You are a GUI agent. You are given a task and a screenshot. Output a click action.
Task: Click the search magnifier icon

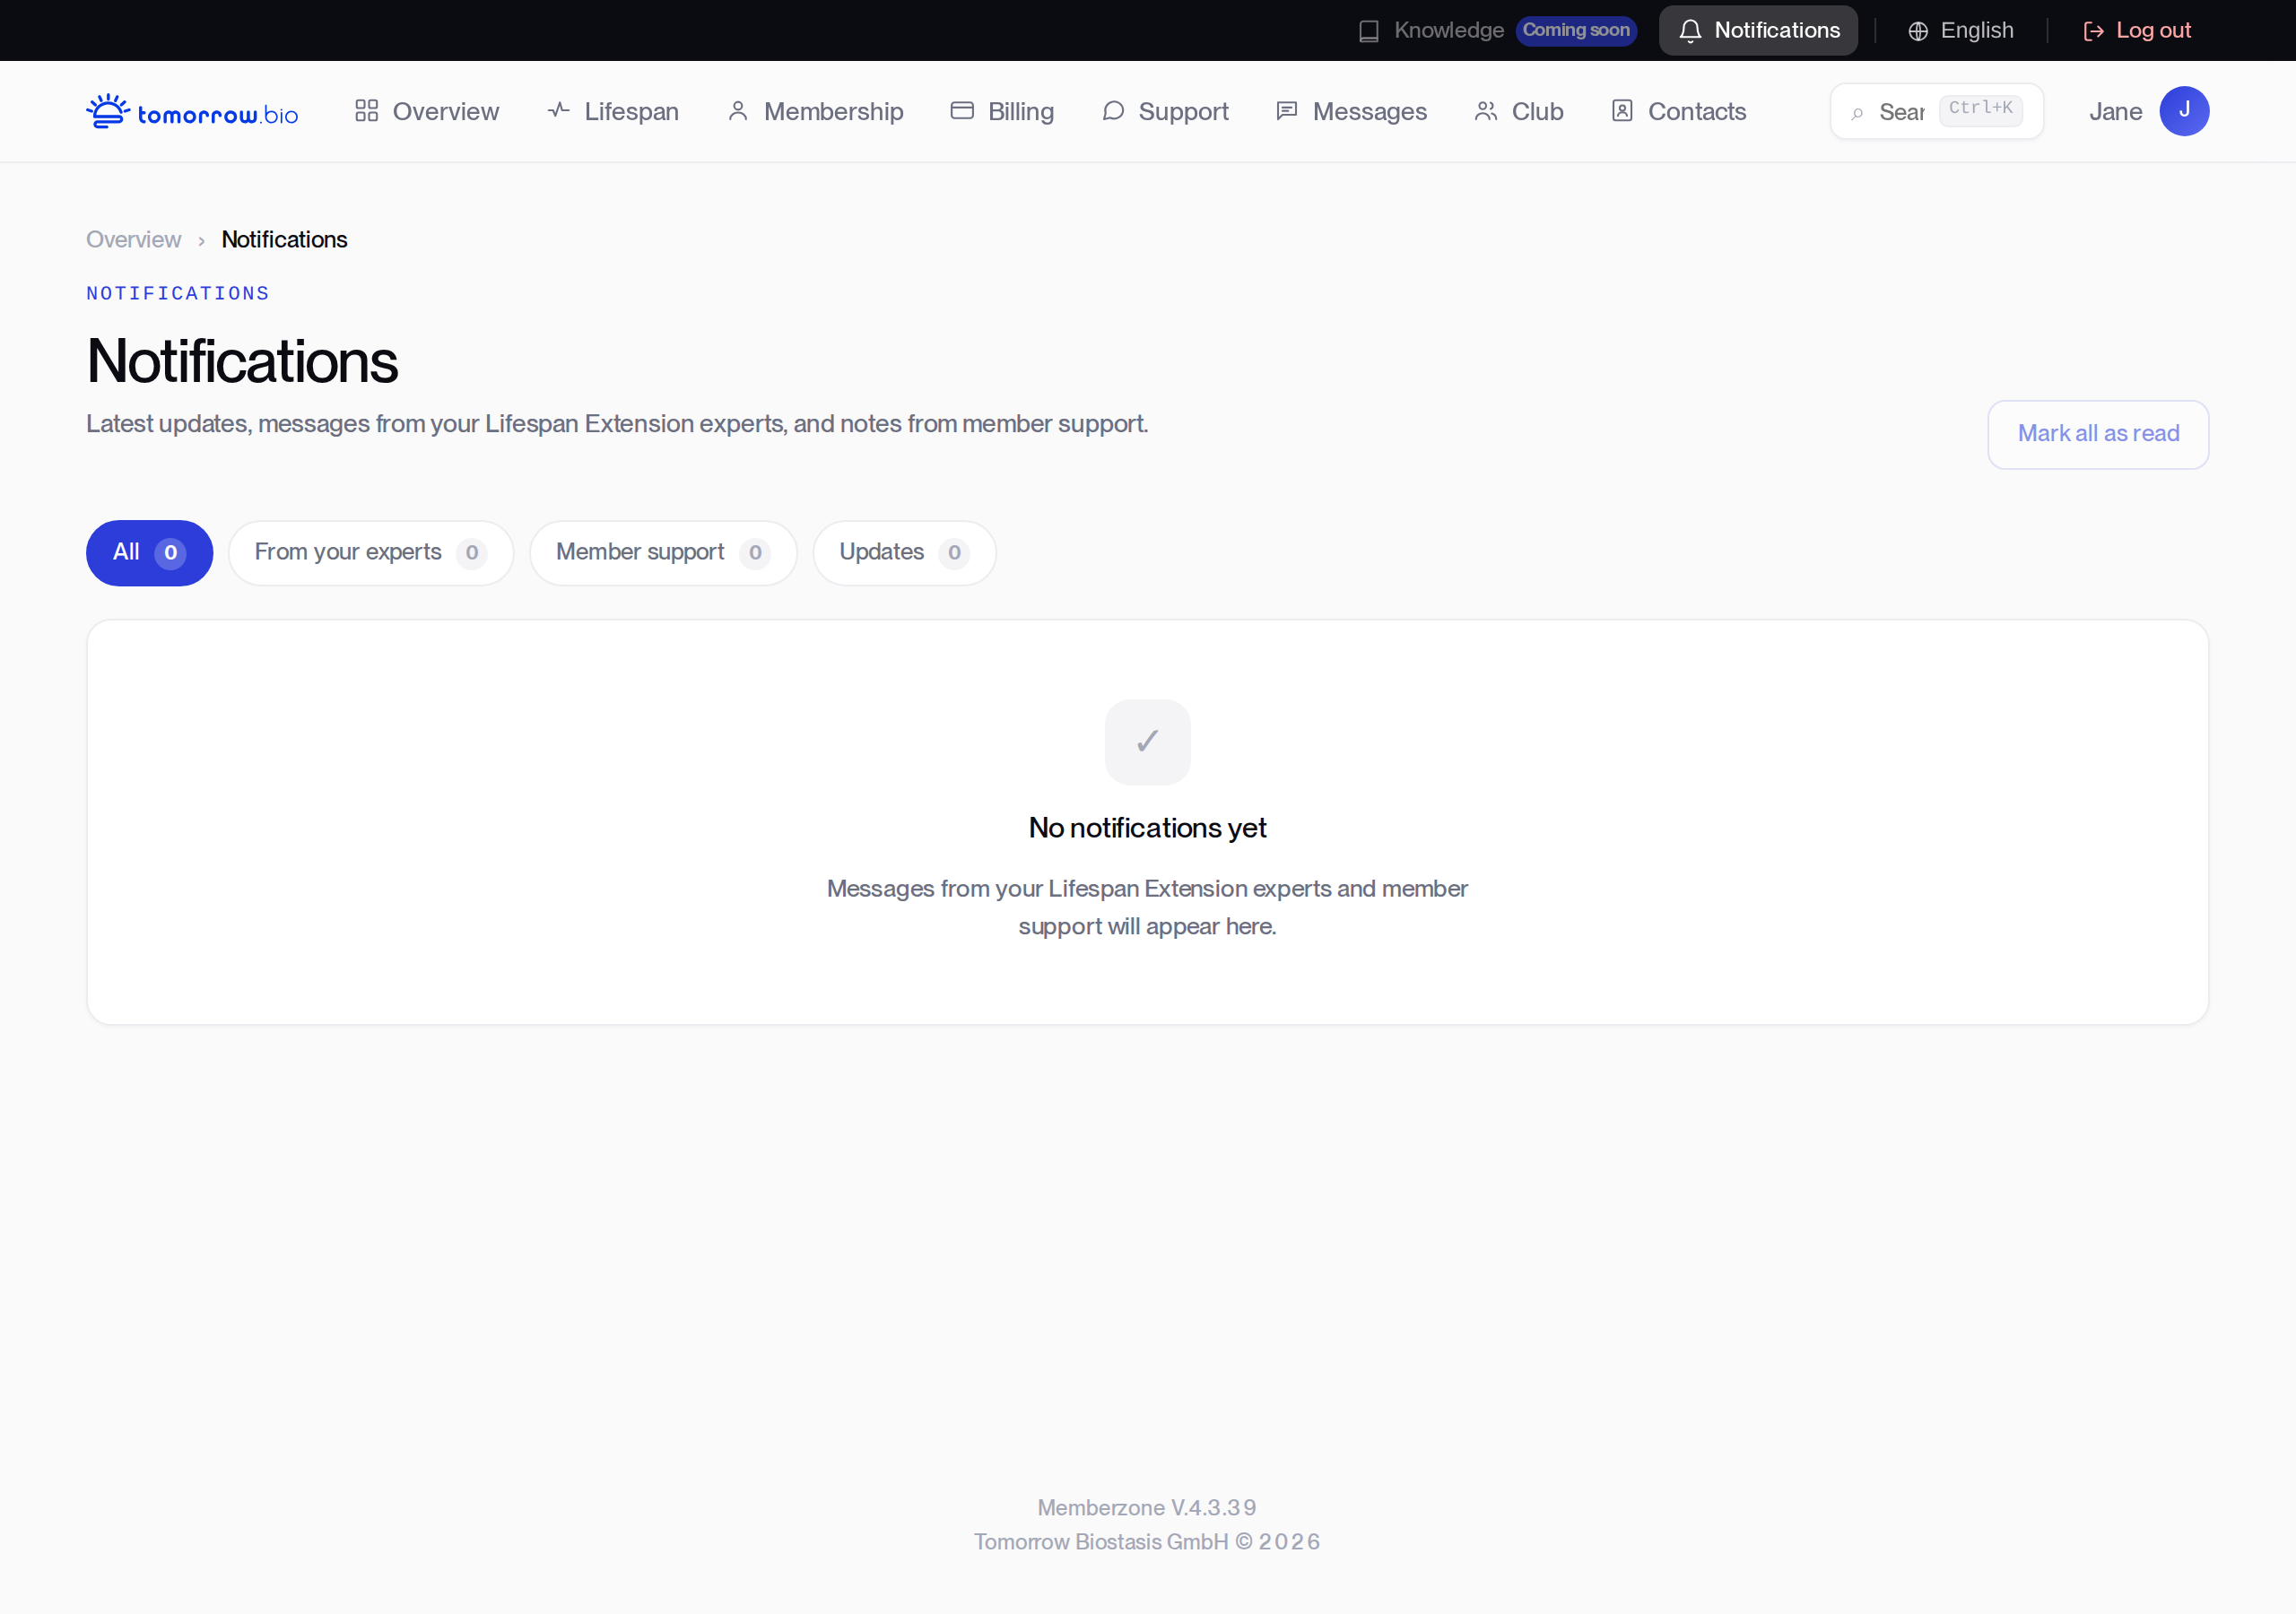click(x=1857, y=113)
